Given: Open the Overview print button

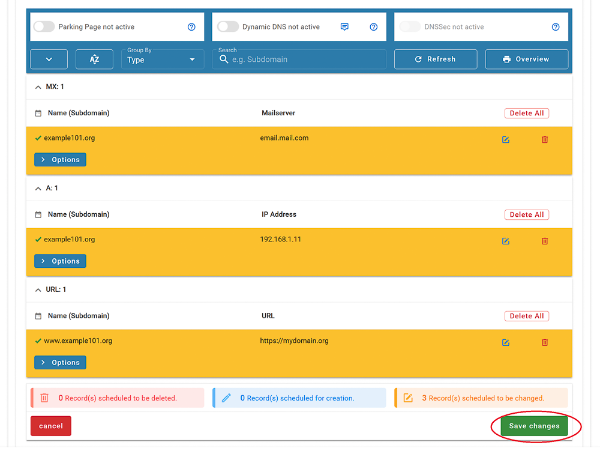Looking at the screenshot, I should click(x=526, y=59).
